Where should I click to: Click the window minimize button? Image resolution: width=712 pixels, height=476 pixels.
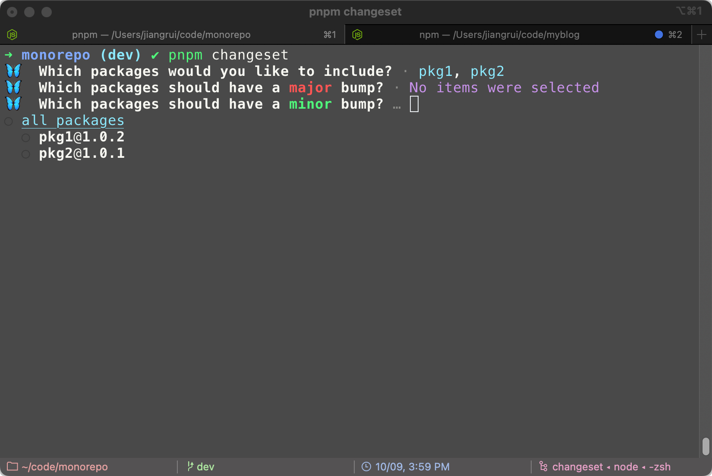(29, 12)
